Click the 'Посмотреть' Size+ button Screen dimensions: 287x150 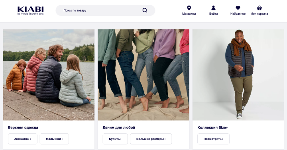pyautogui.click(x=213, y=139)
